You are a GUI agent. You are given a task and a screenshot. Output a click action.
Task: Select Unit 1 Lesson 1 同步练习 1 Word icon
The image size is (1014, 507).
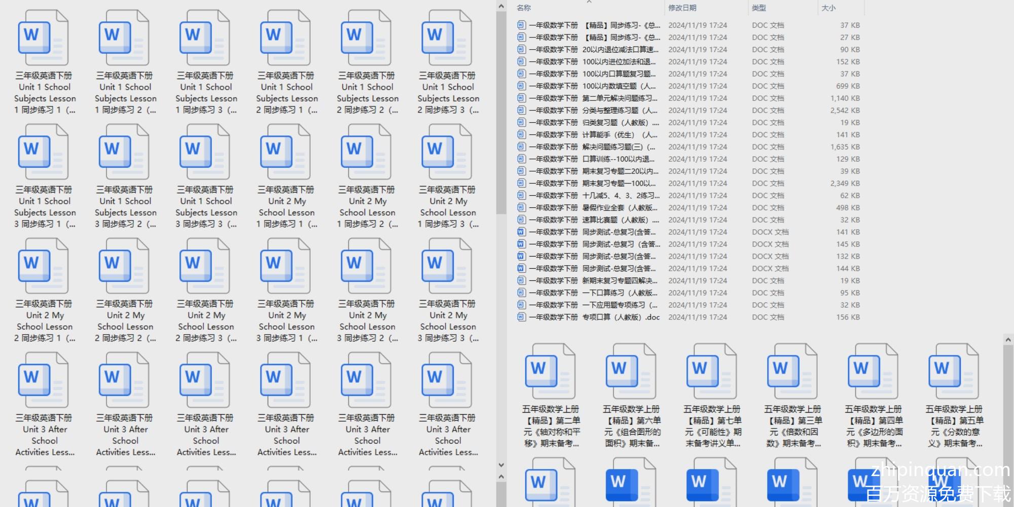click(x=43, y=38)
